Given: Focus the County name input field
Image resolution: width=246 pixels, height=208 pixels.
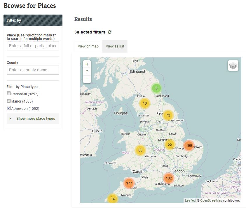Looking at the screenshot, I should [33, 70].
